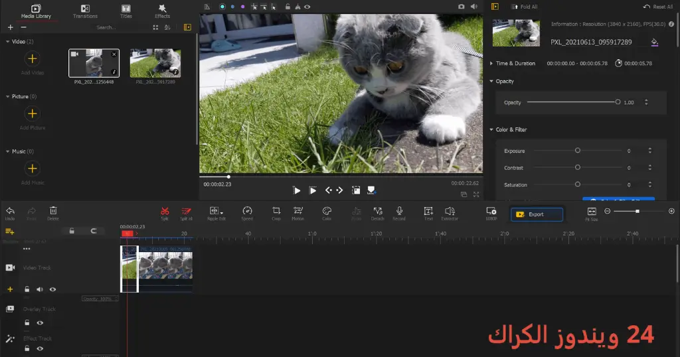
Task: Open the Ripple Edit dropdown
Action: point(216,213)
